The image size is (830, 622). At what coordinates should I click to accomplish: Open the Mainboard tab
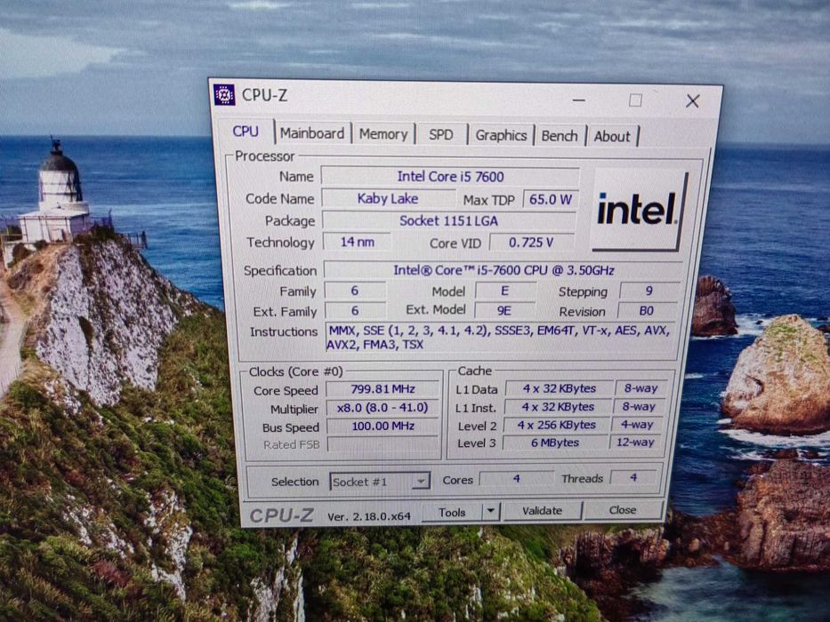pos(312,133)
